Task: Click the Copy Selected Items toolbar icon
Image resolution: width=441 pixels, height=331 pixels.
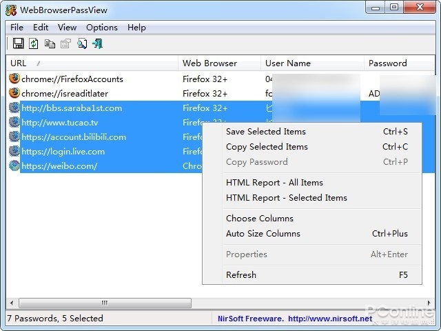Action: click(50, 43)
